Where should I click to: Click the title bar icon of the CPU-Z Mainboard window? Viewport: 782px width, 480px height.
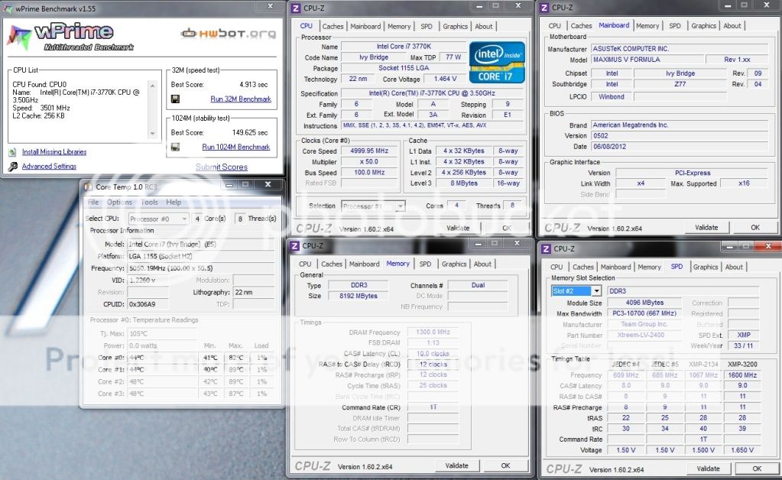(544, 8)
